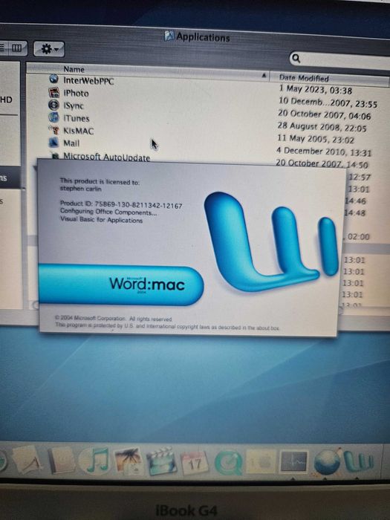Click the Applications folder icon in title bar
The width and height of the screenshot is (390, 520).
tap(169, 36)
